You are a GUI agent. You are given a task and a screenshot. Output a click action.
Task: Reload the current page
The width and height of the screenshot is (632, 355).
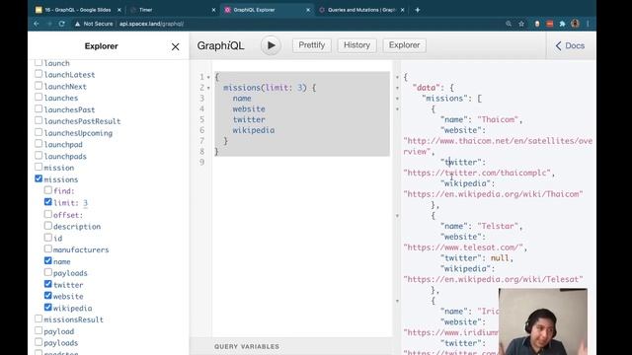pos(61,24)
